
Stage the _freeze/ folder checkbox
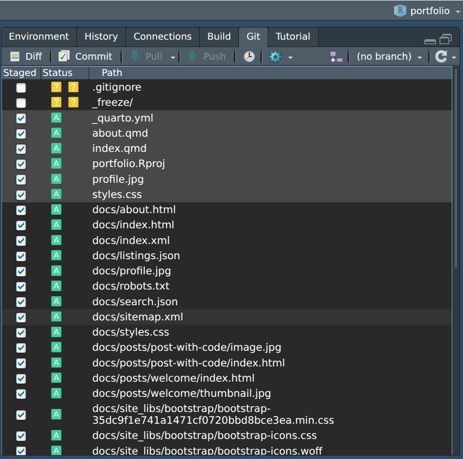(x=21, y=102)
